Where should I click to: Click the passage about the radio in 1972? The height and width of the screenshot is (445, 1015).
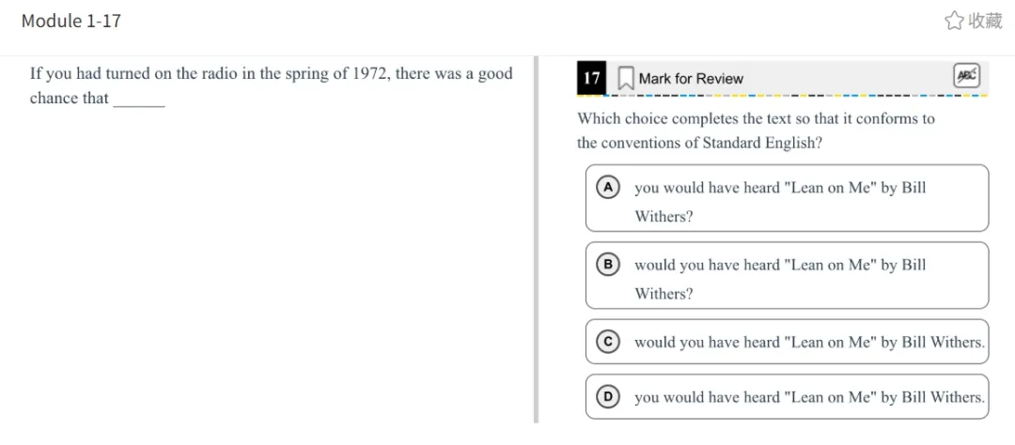[x=271, y=74]
